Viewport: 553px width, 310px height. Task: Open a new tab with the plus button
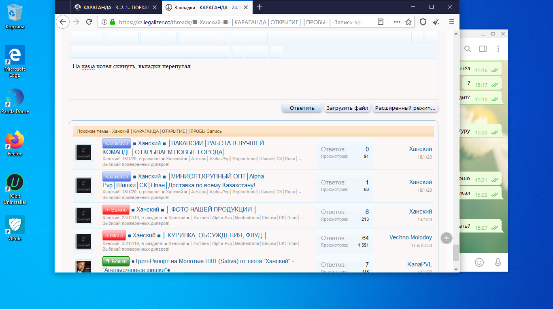(x=259, y=7)
